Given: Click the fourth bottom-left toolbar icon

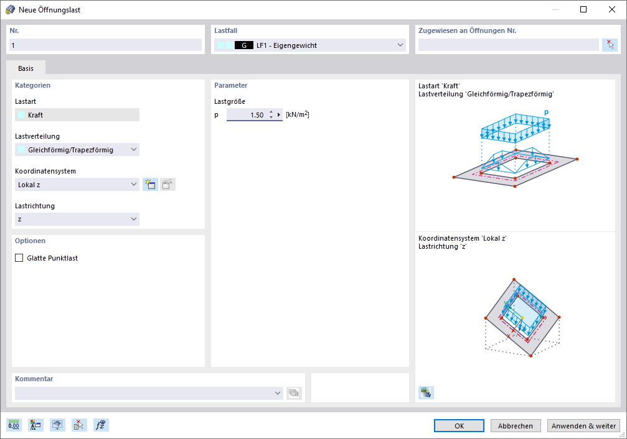Looking at the screenshot, I should (x=79, y=425).
